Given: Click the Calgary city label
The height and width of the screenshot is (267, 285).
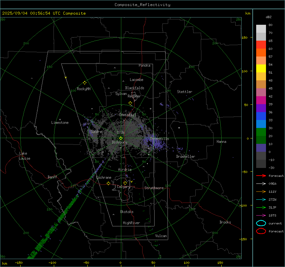Looking at the screenshot, I should 123,187.
